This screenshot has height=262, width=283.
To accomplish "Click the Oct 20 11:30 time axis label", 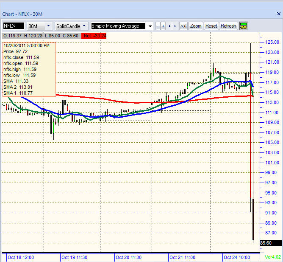I will [128, 257].
